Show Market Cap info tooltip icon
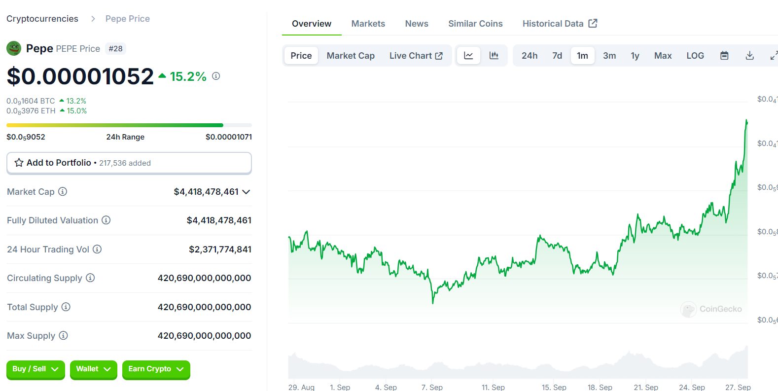The width and height of the screenshot is (778, 391). [x=63, y=191]
